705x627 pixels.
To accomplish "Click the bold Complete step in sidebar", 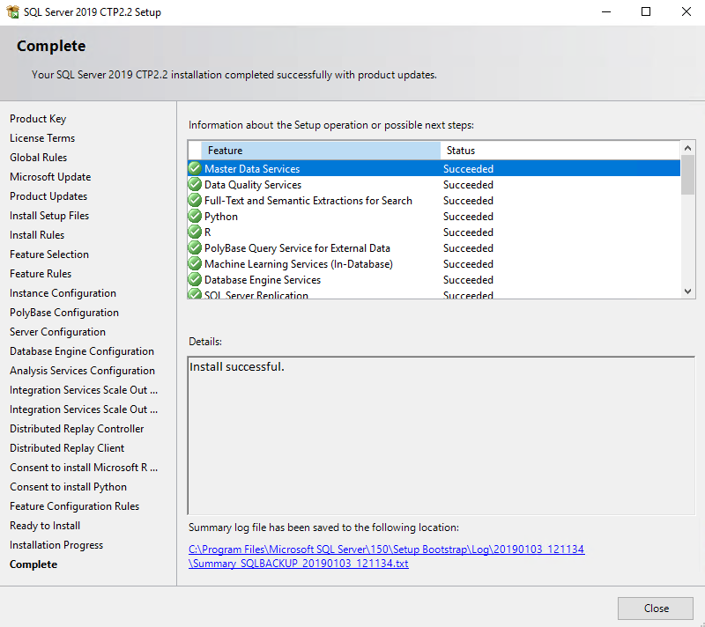I will [x=33, y=564].
